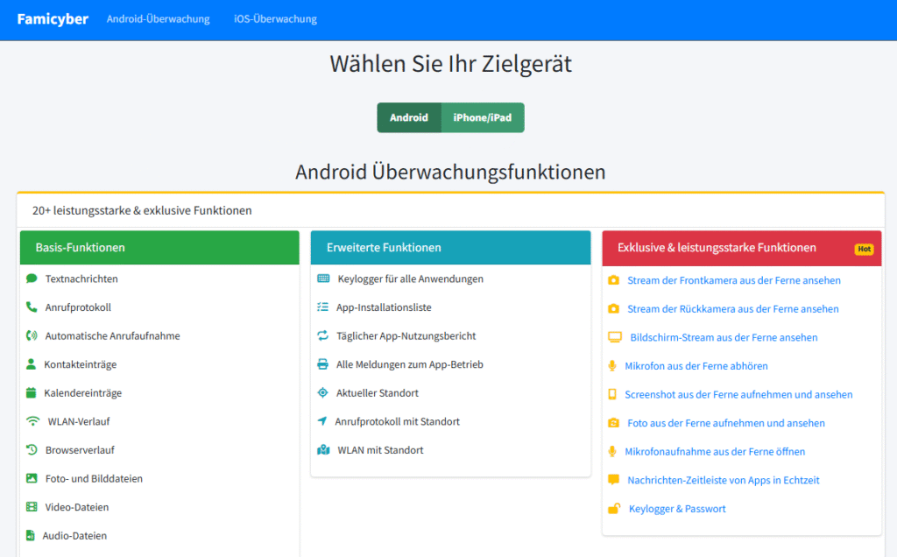Click the Kontakteinträge person icon
This screenshot has width=897, height=557.
[32, 364]
